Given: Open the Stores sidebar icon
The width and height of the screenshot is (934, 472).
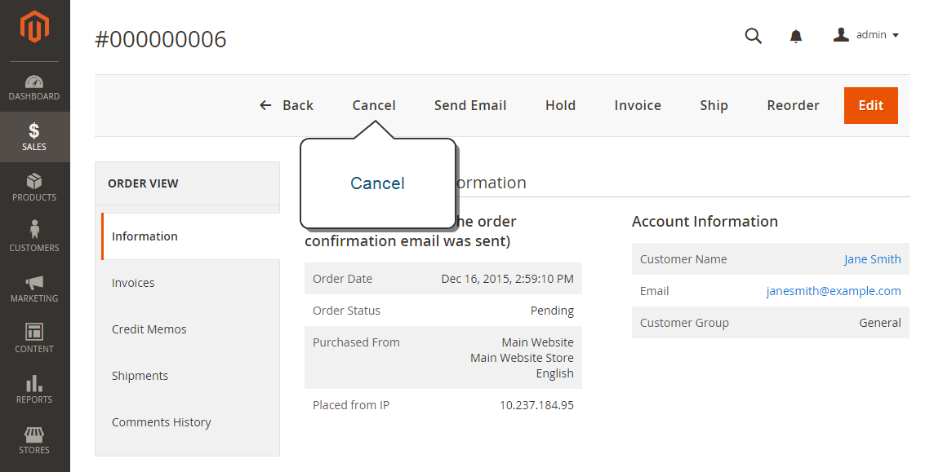Looking at the screenshot, I should point(34,434).
